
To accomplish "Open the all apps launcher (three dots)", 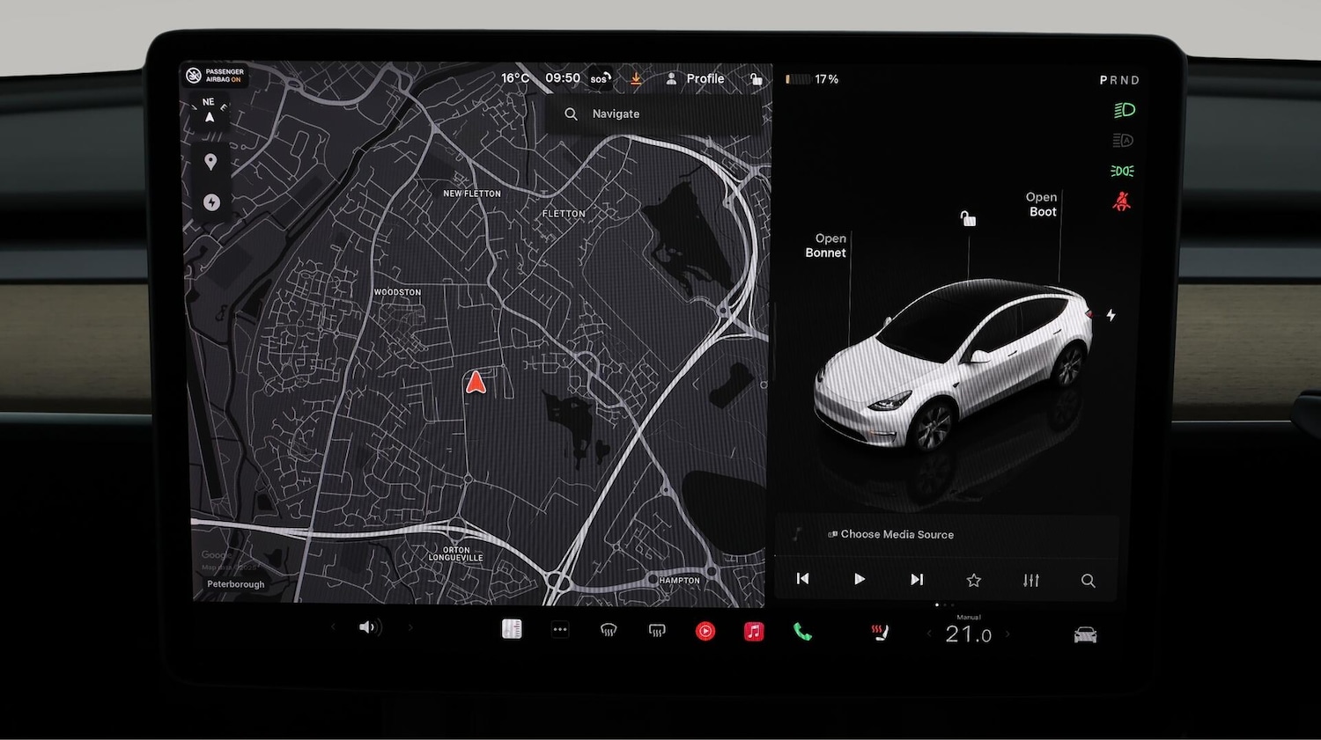I will click(560, 630).
